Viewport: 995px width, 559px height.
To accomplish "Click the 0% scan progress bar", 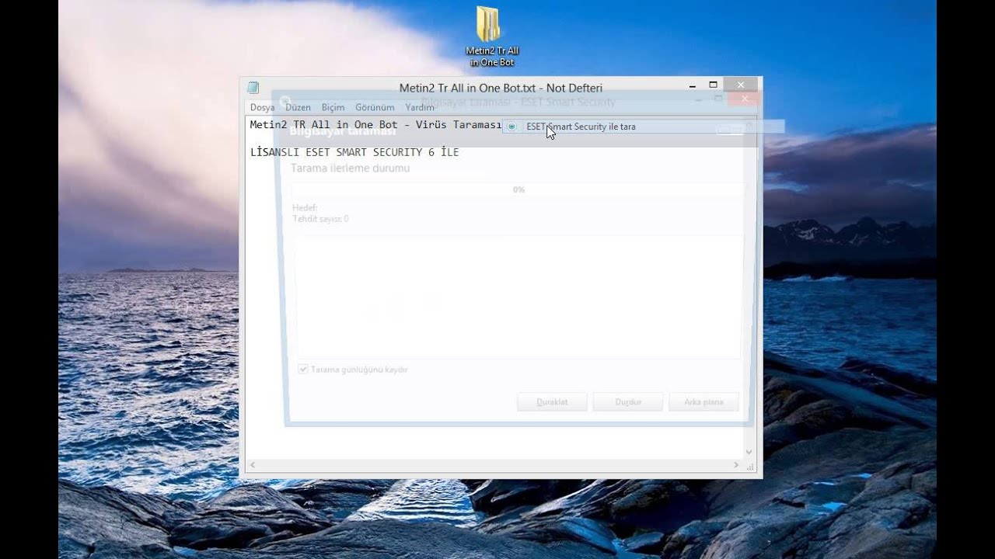I will point(518,189).
